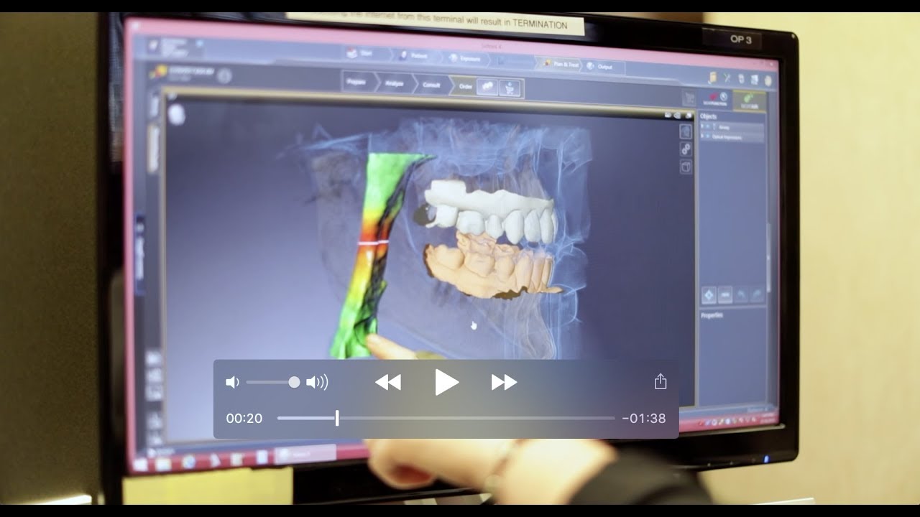Toggle the remaining time -01:38 display
920x517 pixels.
tap(644, 419)
